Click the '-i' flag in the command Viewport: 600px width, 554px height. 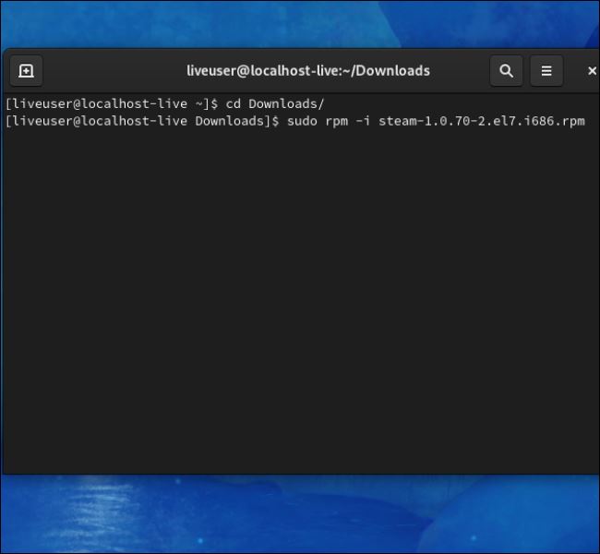[363, 121]
